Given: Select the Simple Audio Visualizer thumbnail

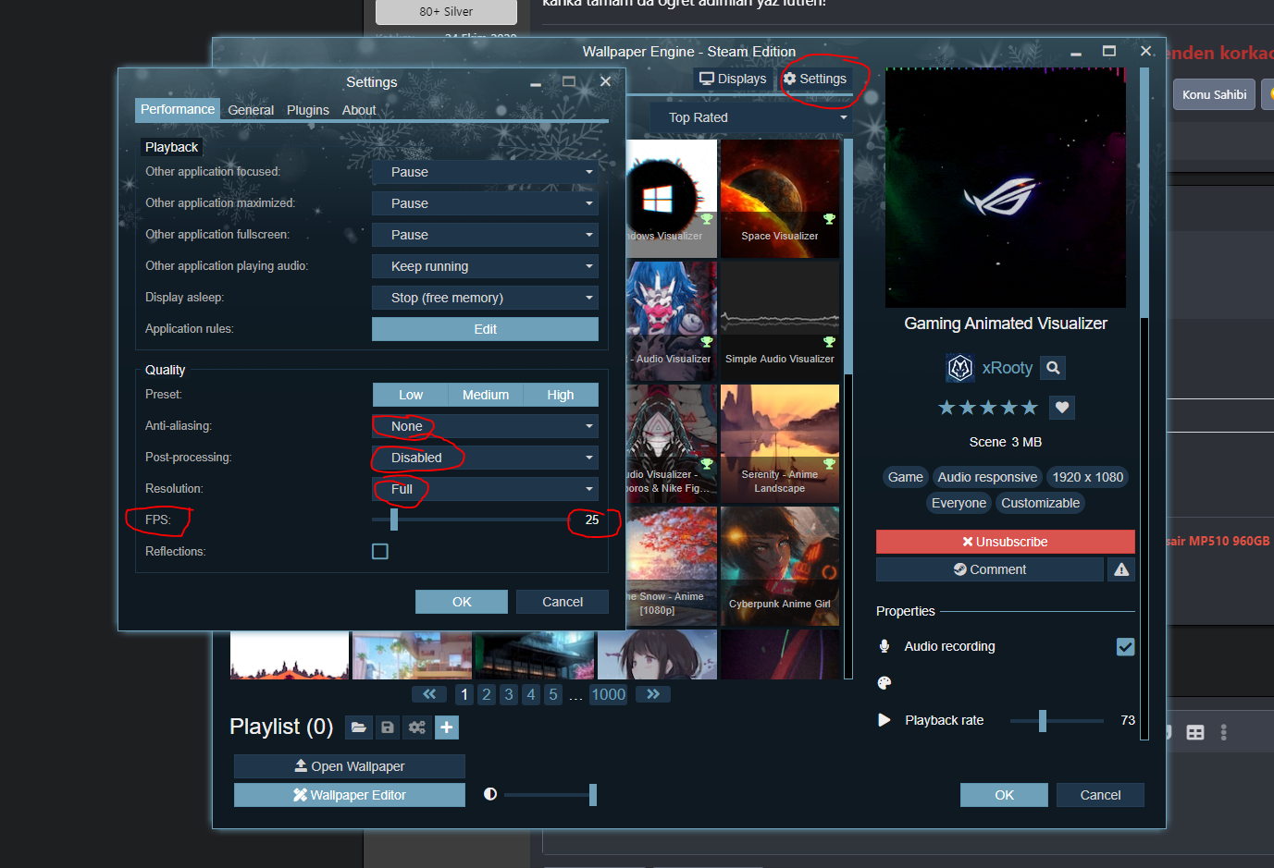Looking at the screenshot, I should [780, 321].
